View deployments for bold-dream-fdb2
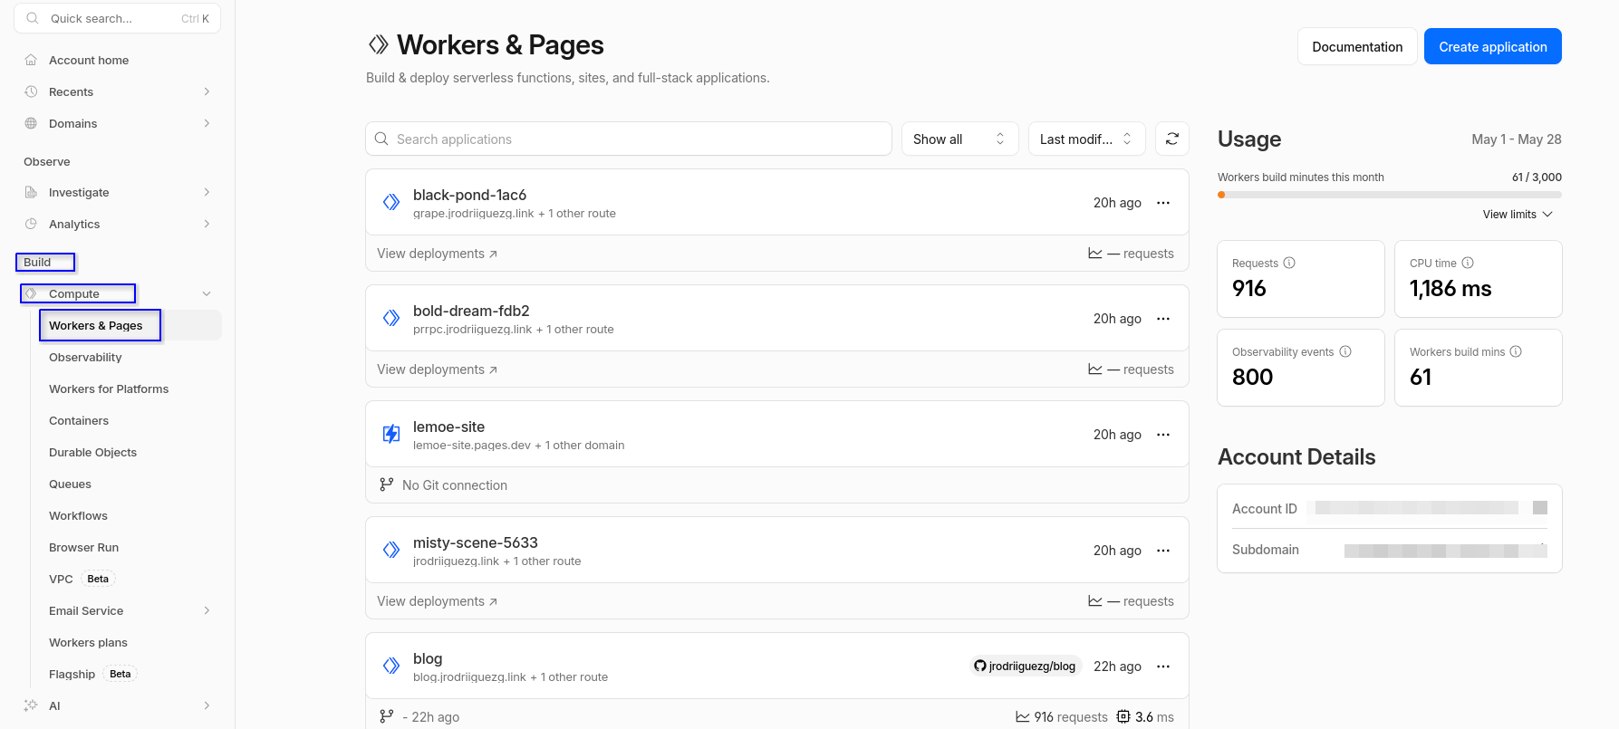Image resolution: width=1619 pixels, height=729 pixels. [x=437, y=369]
